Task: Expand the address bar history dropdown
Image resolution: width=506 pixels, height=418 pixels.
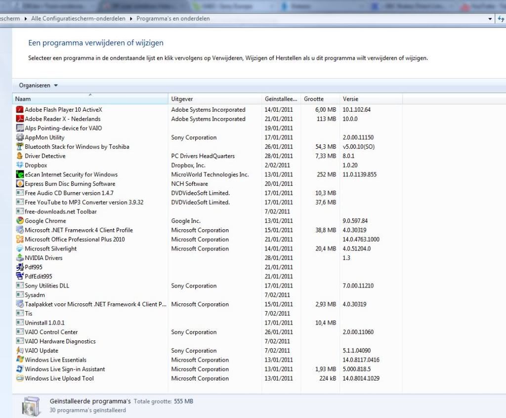Action: [x=490, y=19]
